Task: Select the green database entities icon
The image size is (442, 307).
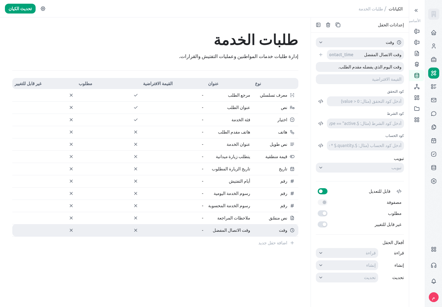Action: coord(417,76)
